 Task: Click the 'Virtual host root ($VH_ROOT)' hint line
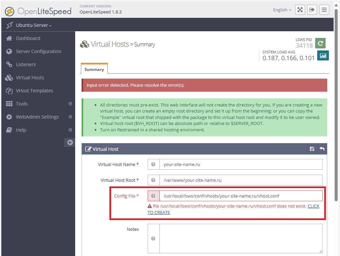click(x=182, y=124)
